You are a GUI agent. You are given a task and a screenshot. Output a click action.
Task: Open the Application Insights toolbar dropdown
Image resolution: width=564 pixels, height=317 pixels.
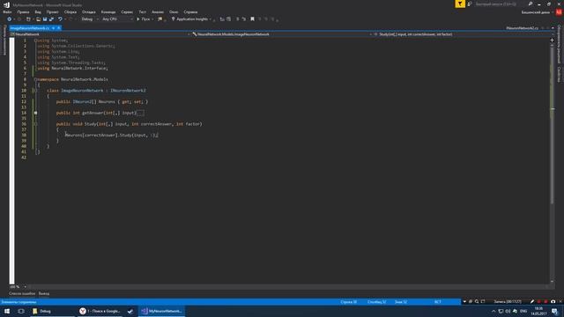[x=191, y=19]
